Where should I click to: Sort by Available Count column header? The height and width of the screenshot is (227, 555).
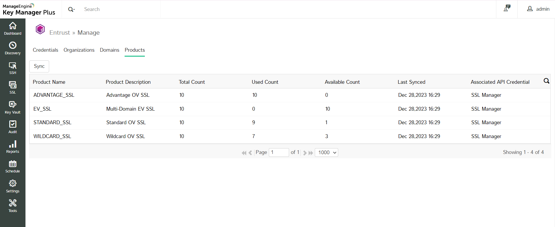pyautogui.click(x=342, y=82)
